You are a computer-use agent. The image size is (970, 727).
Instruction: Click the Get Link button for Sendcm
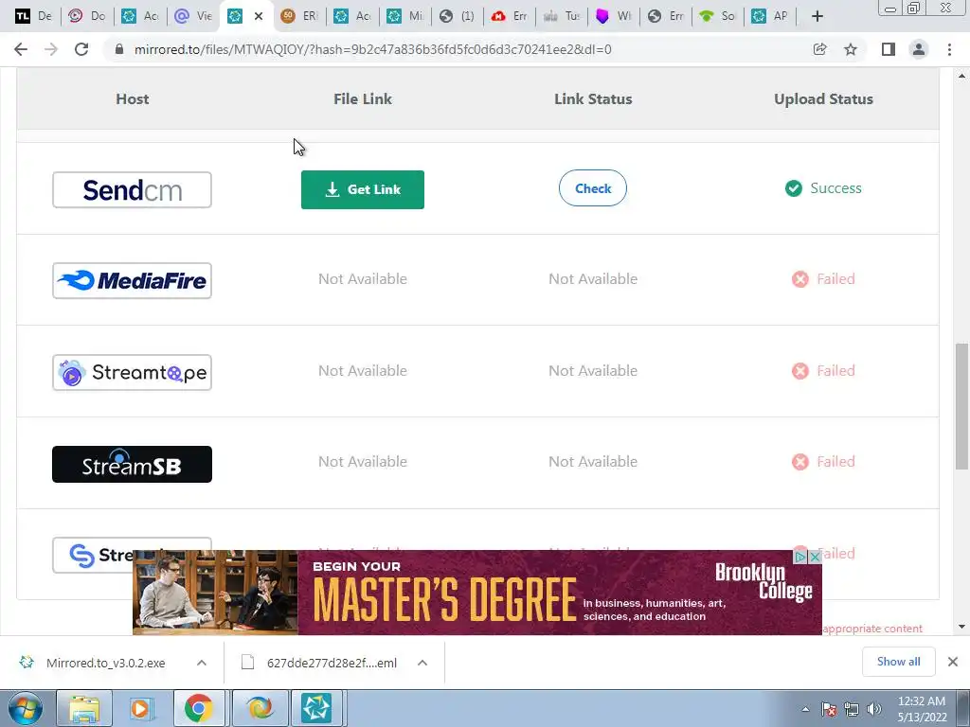pos(363,189)
